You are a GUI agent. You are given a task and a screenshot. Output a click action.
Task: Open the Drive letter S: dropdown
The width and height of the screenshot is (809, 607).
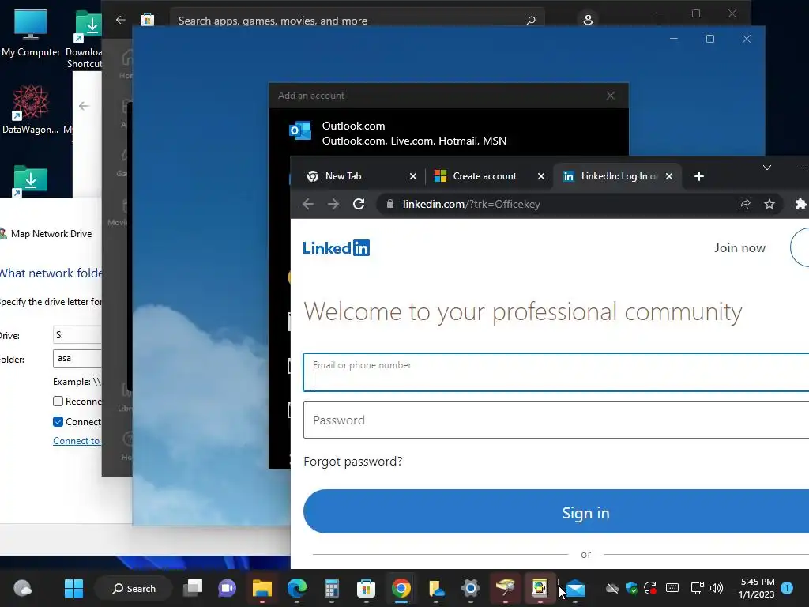77,335
